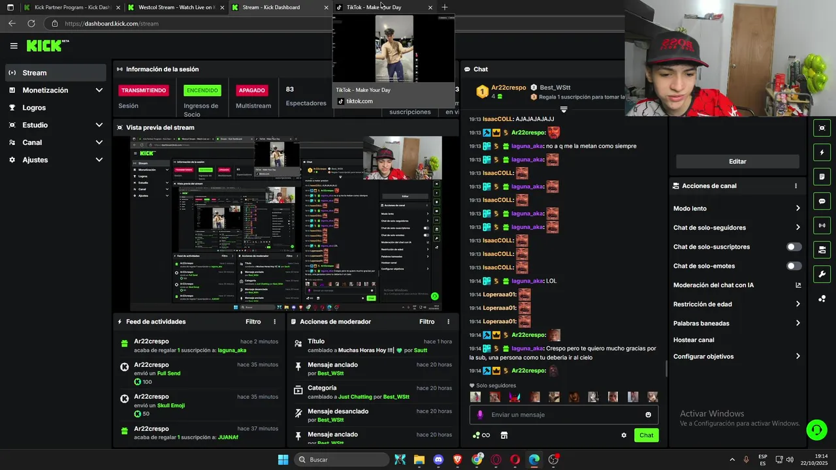The image size is (836, 470).
Task: Click the TRANSMITIENDO session status badge
Action: [143, 90]
